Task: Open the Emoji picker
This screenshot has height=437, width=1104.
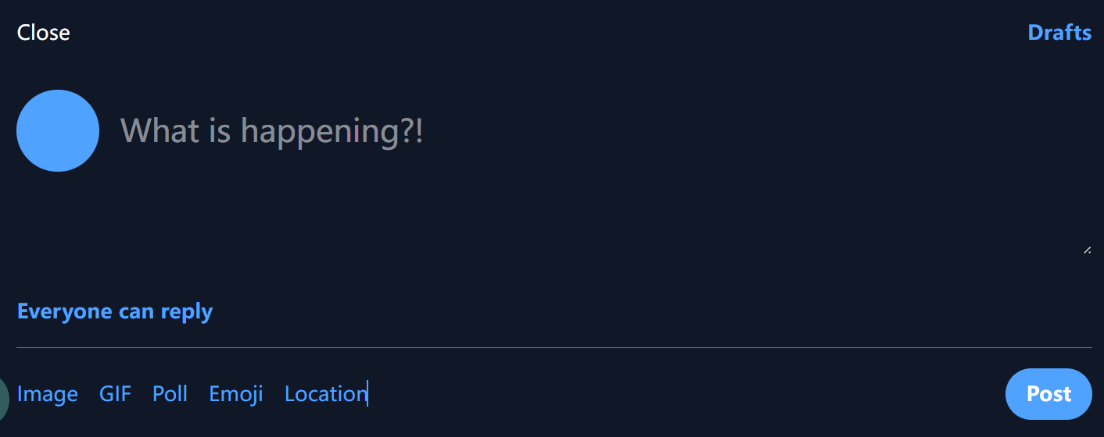Action: 236,394
